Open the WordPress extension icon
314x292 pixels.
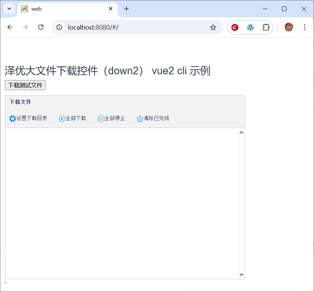coord(250,27)
